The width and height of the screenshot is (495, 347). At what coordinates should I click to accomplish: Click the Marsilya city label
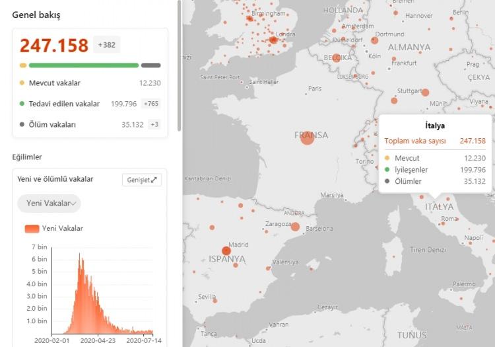pyautogui.click(x=332, y=195)
